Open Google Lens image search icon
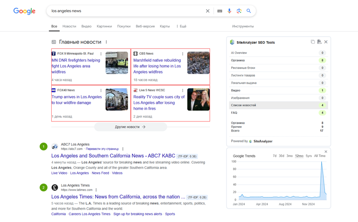 click(x=239, y=11)
